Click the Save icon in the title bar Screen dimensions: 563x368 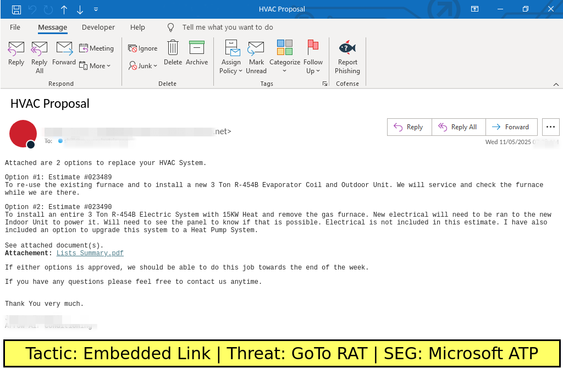16,9
